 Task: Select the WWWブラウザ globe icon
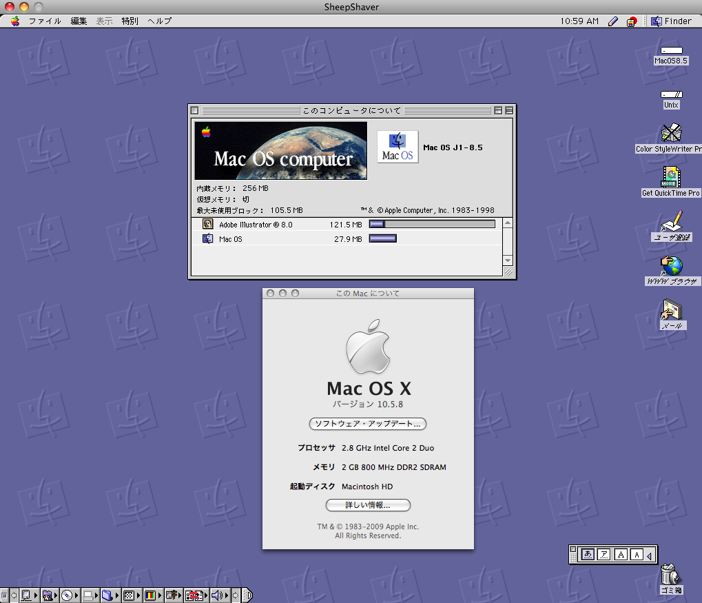pyautogui.click(x=672, y=265)
